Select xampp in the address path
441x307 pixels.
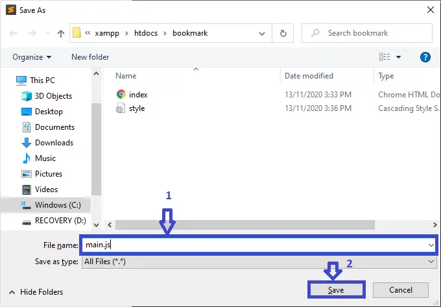point(107,33)
